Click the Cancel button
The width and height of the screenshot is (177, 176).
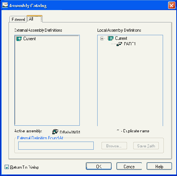click(x=129, y=166)
